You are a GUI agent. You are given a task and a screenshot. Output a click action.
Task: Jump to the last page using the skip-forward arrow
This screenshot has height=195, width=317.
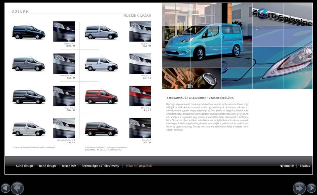click(311, 188)
